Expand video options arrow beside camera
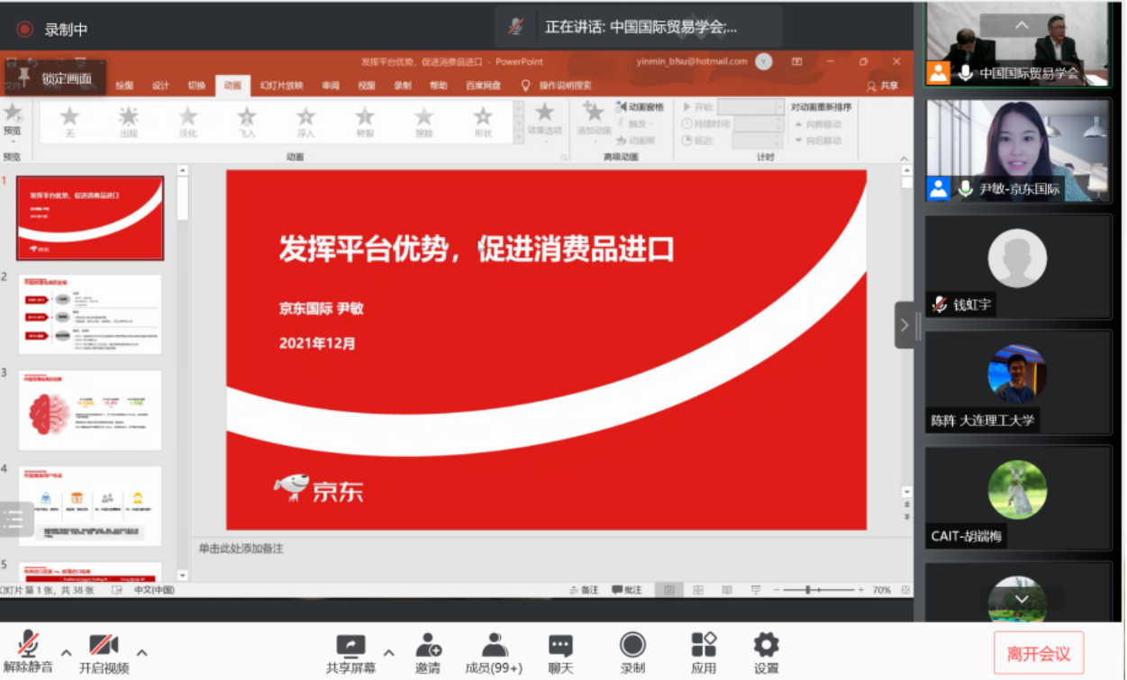This screenshot has width=1127, height=680. coord(141,653)
